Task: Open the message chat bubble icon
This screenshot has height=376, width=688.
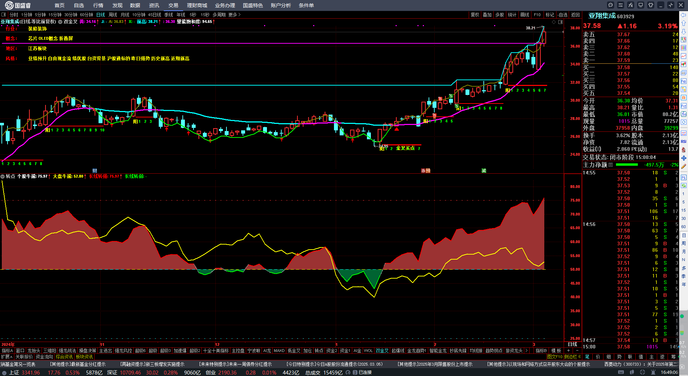Action: click(x=611, y=5)
